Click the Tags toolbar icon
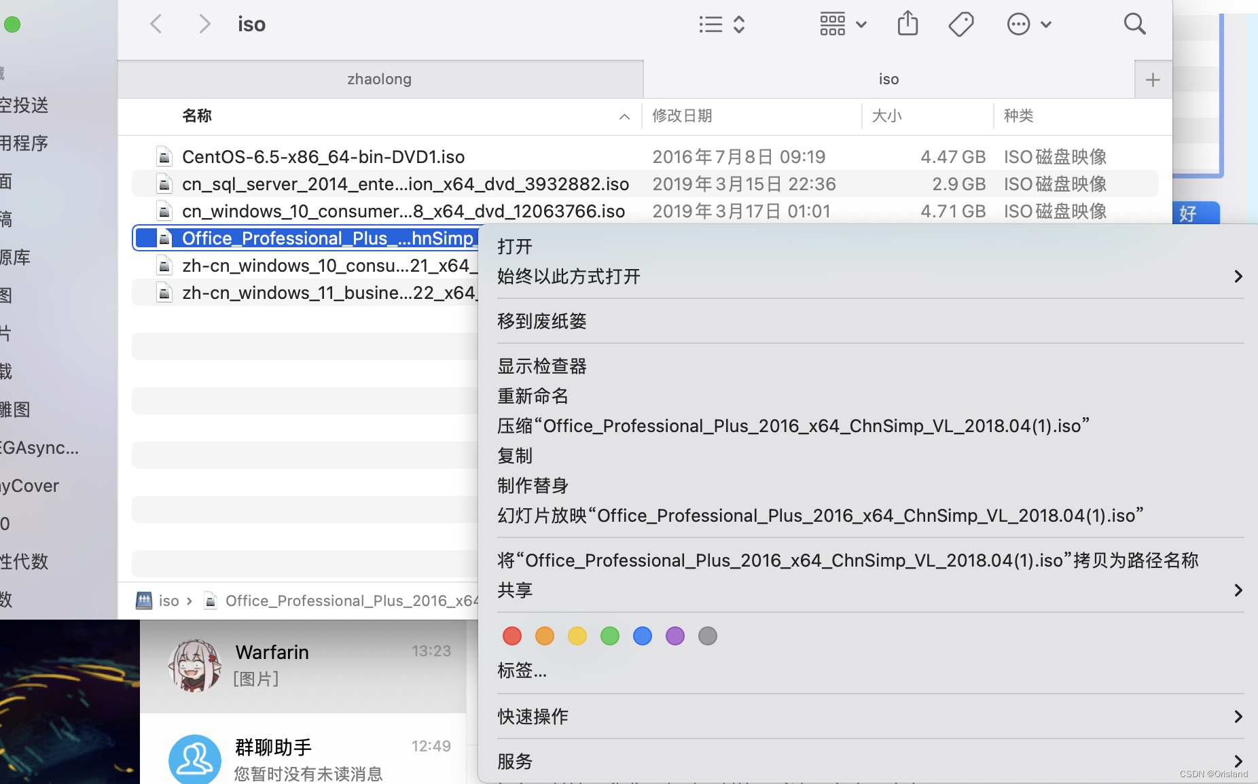The height and width of the screenshot is (784, 1258). click(x=960, y=24)
